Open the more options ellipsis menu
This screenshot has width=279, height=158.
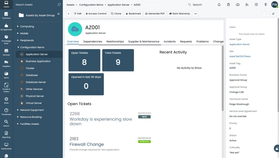click(195, 14)
